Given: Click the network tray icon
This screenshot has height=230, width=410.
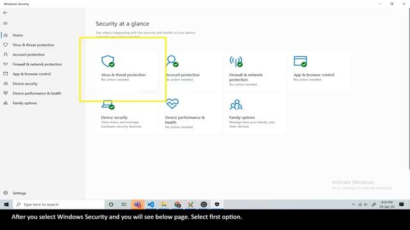Looking at the screenshot, I should [360, 204].
